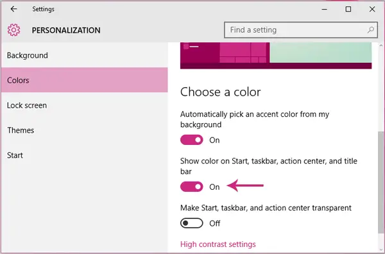Click the color preview thumbnail
Screen dimensions: 385x254
[276, 55]
